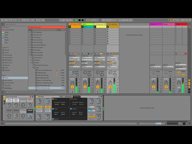Toggle the Nostalgia device activator
The height and width of the screenshot is (144, 192).
tap(37, 97)
